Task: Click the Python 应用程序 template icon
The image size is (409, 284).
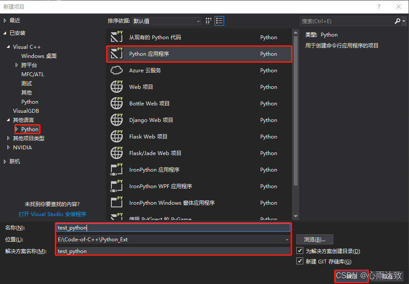Action: click(117, 53)
